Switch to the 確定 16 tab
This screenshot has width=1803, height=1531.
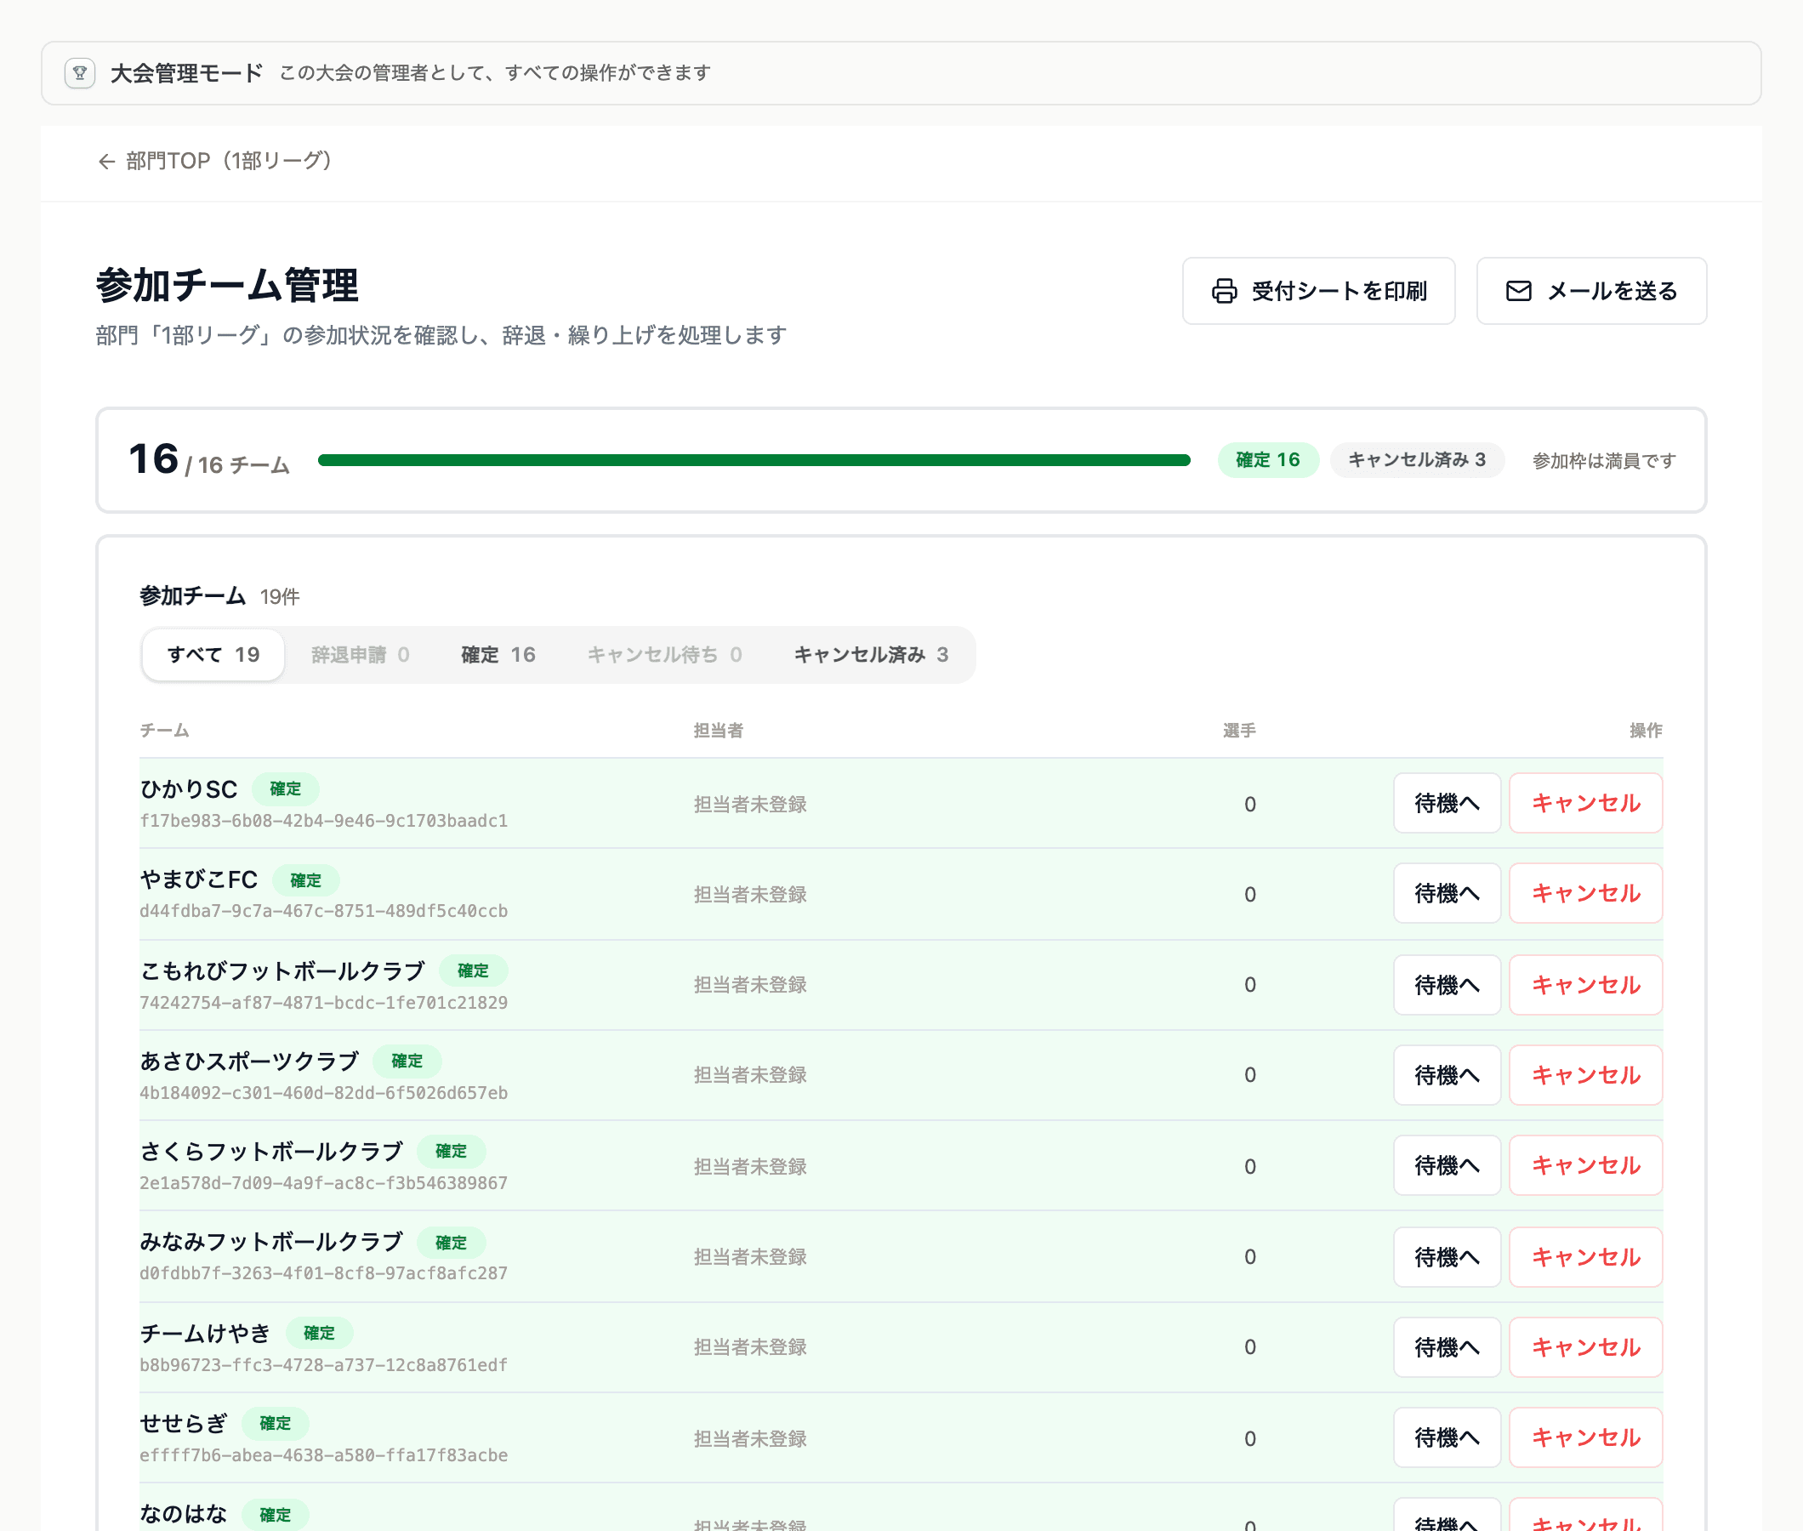click(498, 654)
